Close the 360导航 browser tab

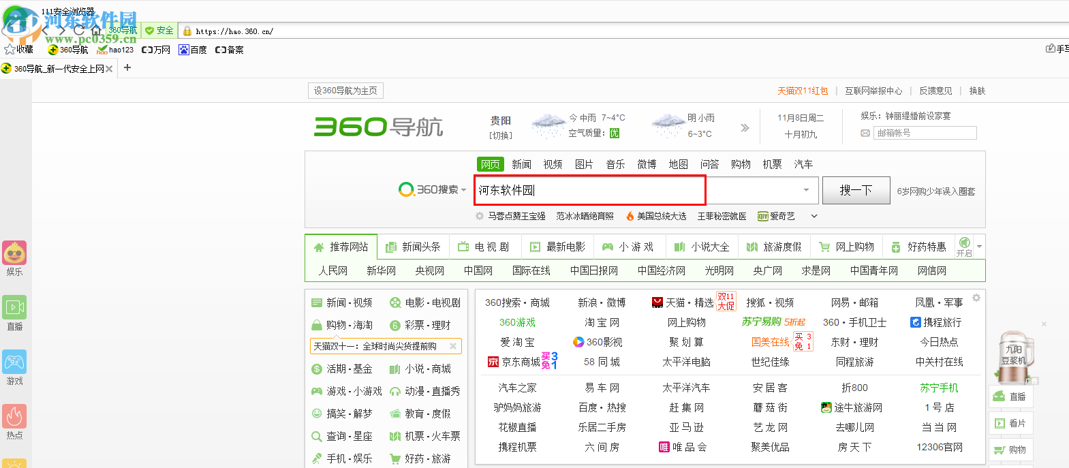tap(109, 69)
